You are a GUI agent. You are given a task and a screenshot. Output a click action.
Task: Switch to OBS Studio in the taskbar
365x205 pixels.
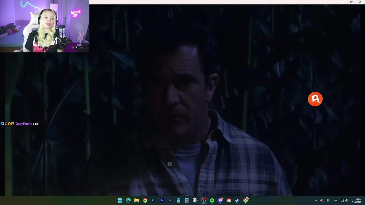tap(204, 200)
